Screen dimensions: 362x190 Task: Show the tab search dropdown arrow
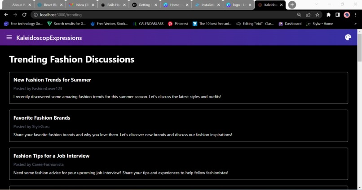tap(316, 4)
